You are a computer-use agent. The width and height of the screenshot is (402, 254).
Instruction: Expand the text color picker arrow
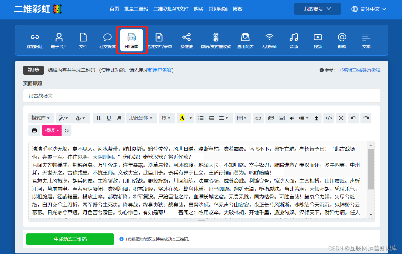(x=191, y=118)
